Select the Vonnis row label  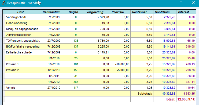click(10, 88)
